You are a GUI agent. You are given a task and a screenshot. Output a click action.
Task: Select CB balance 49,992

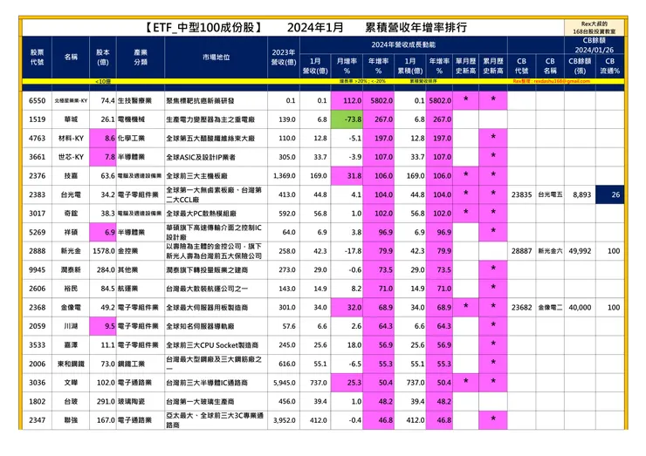point(580,251)
